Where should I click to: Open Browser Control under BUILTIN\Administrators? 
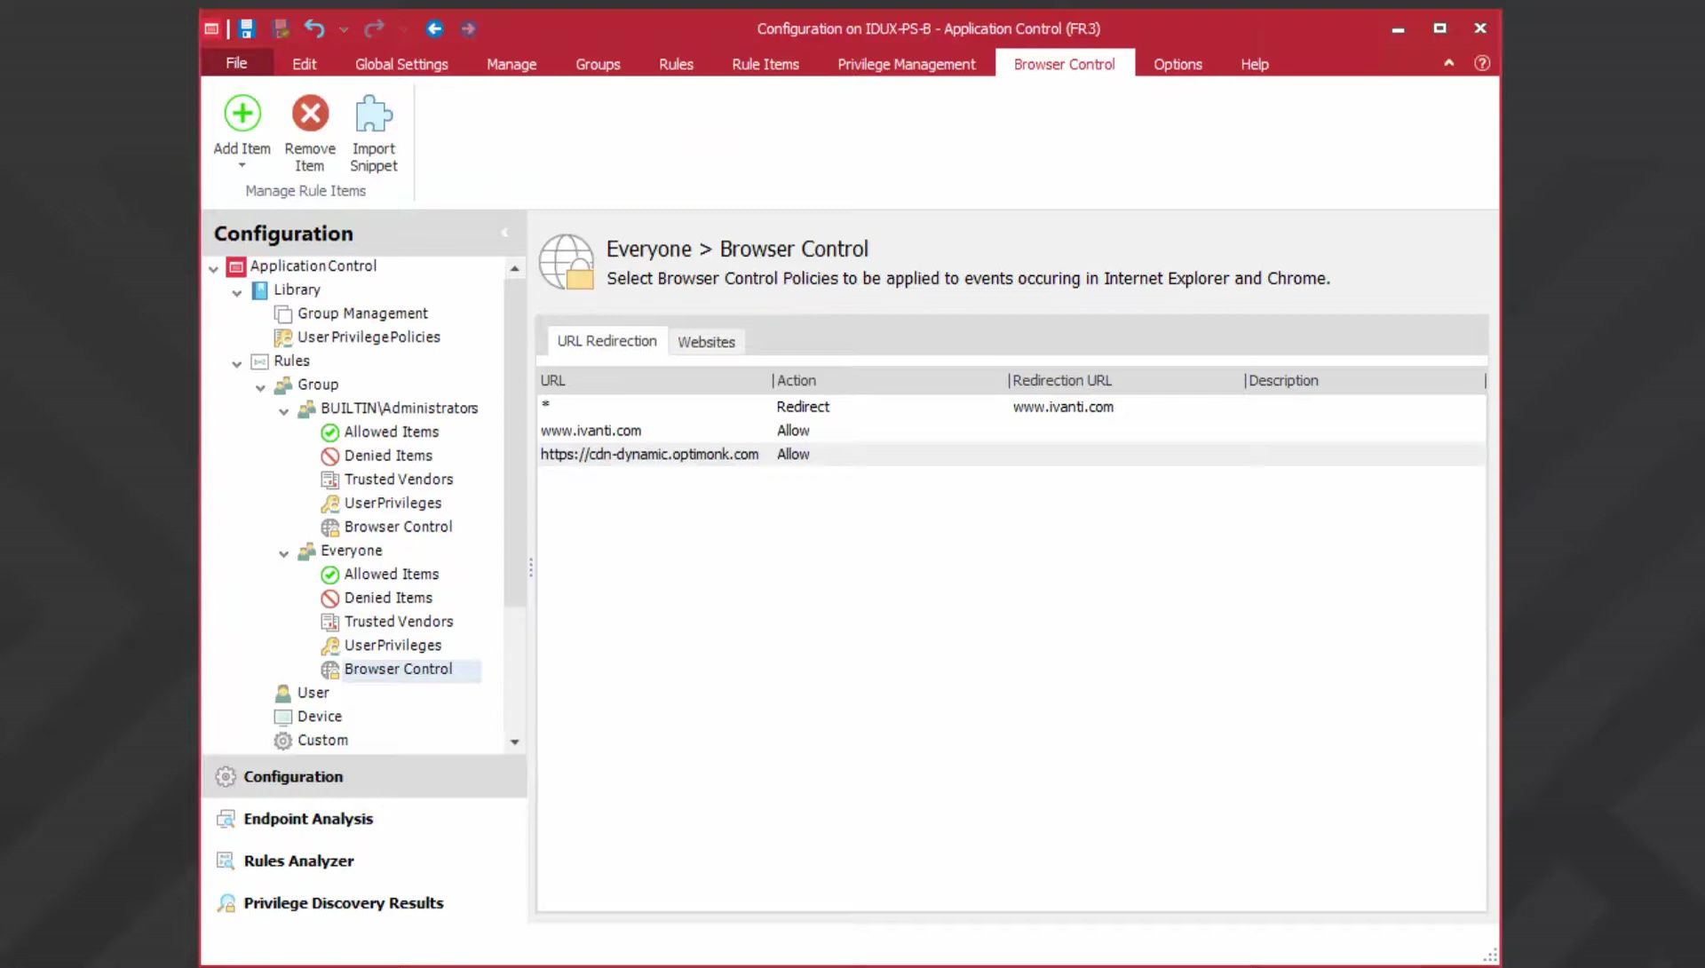398,527
